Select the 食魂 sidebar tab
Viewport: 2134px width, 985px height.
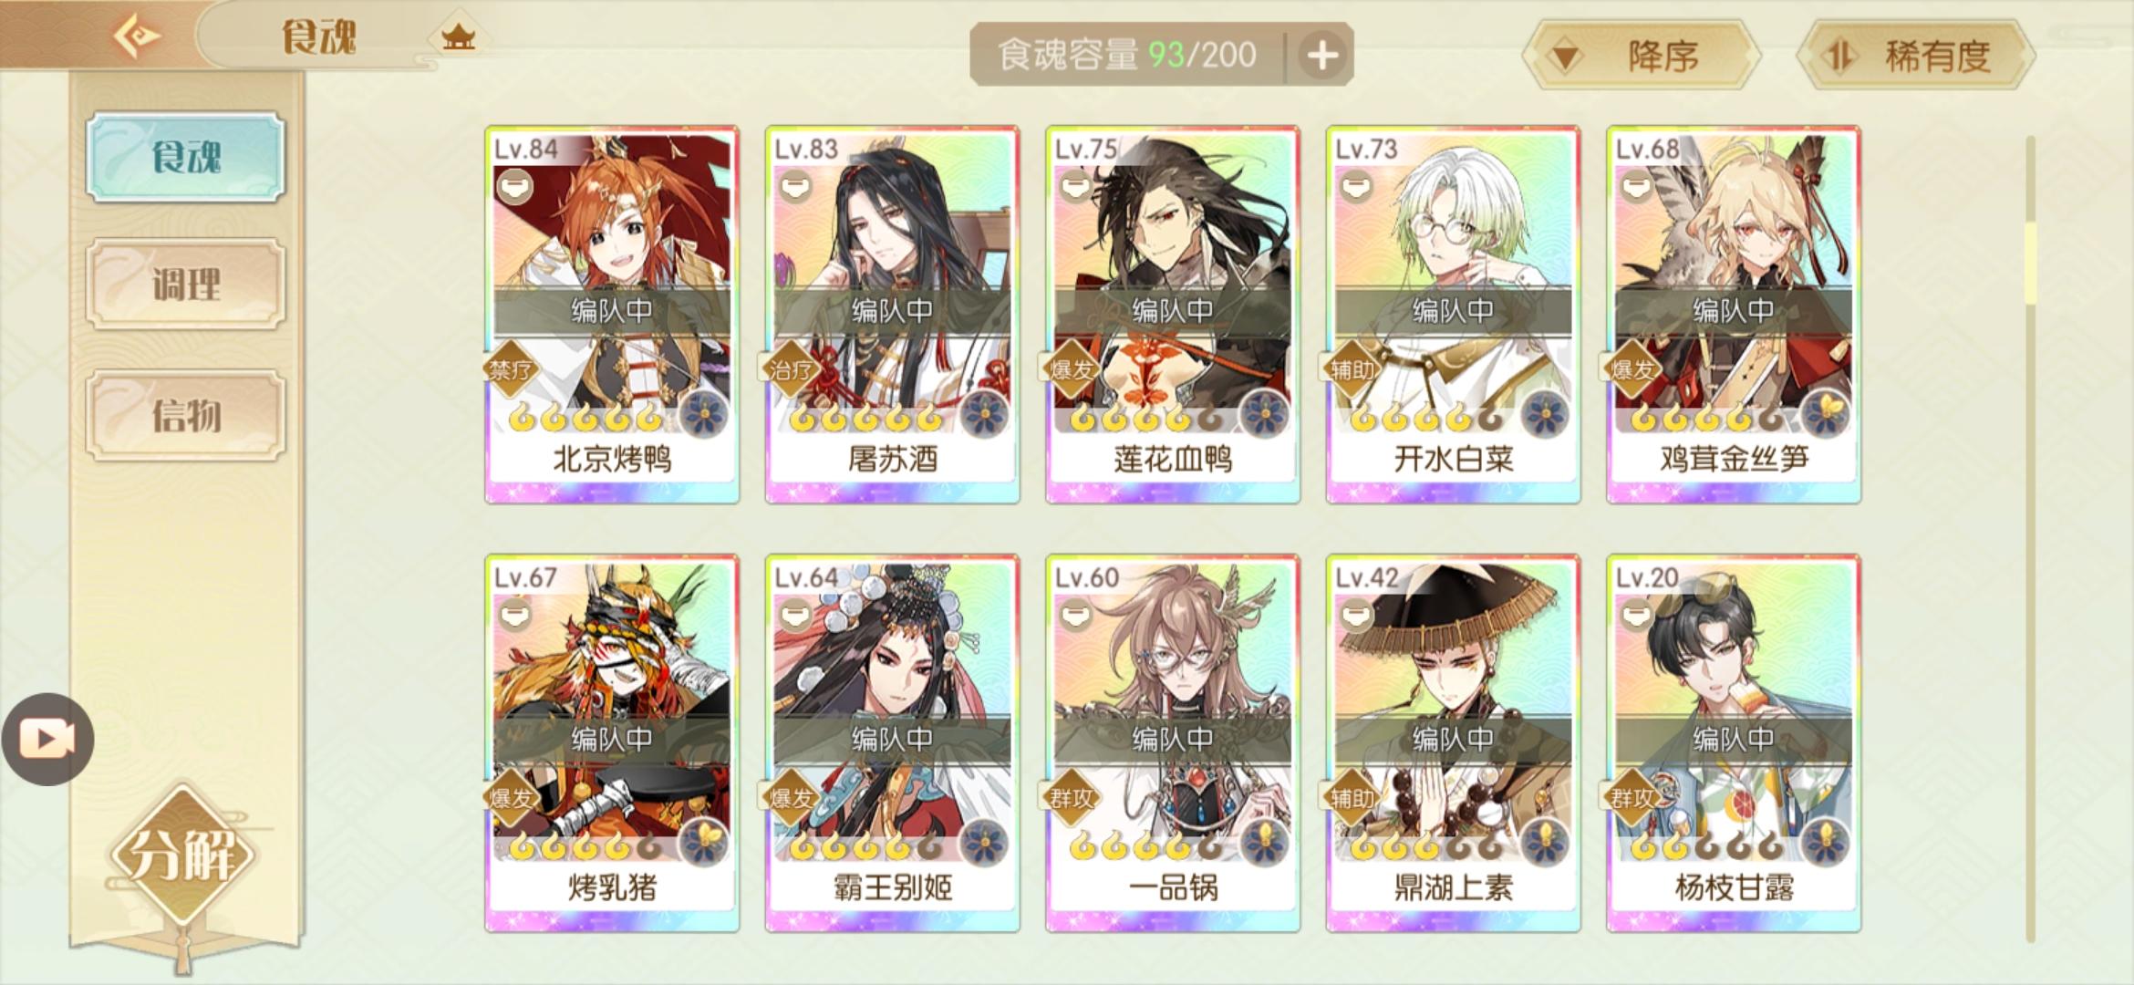185,157
